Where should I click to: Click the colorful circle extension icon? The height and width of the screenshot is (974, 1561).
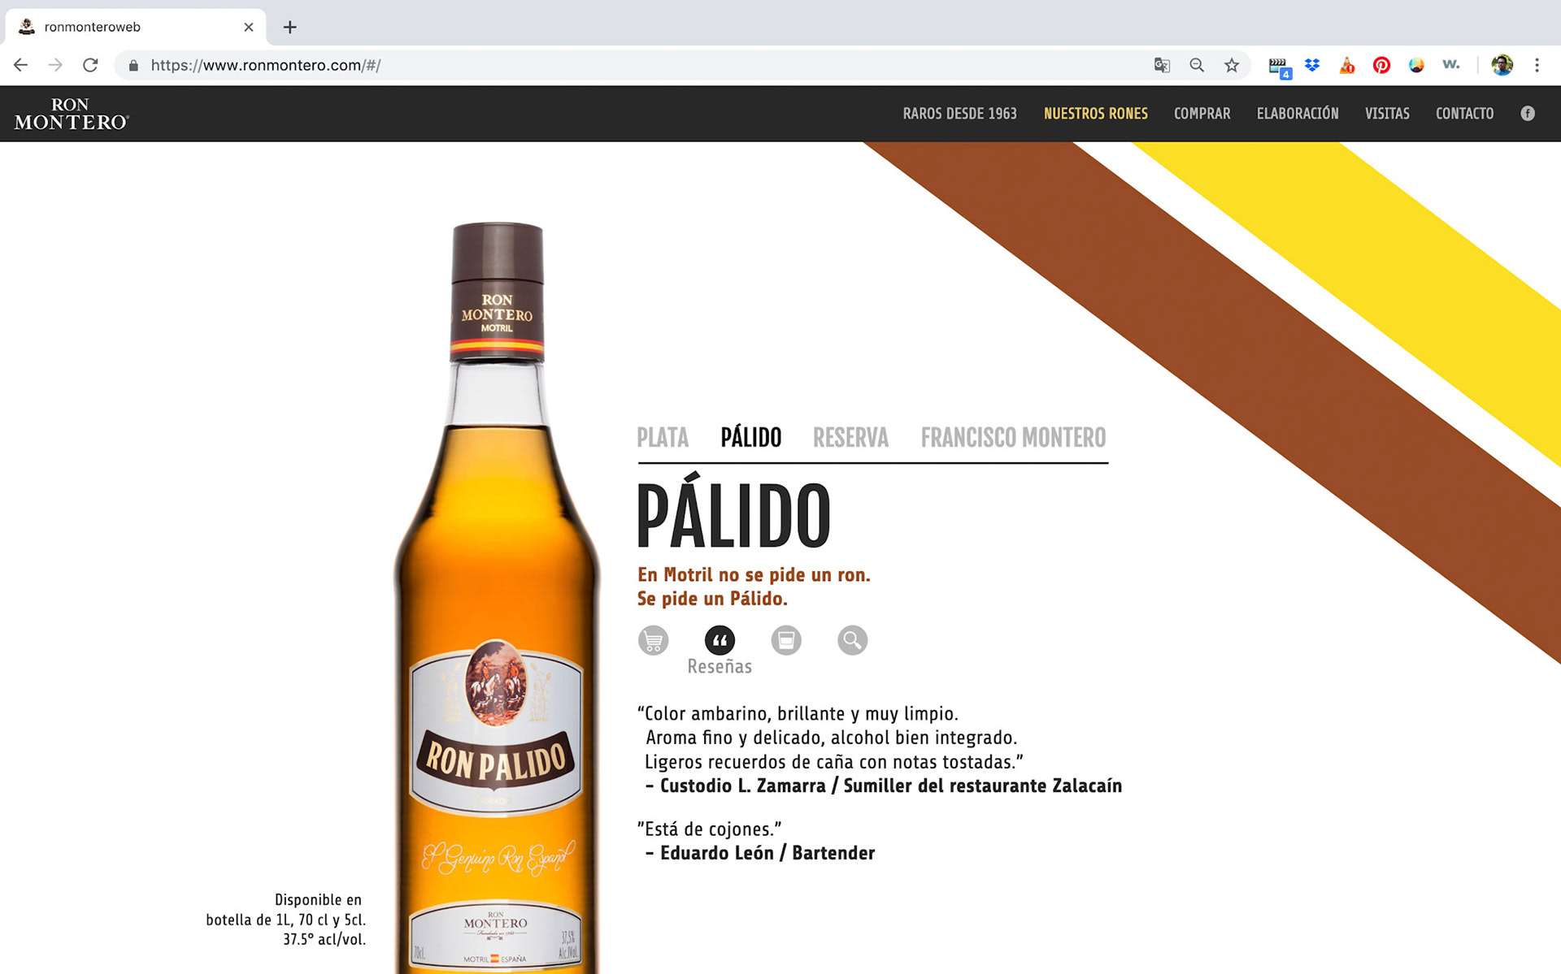pos(1416,65)
